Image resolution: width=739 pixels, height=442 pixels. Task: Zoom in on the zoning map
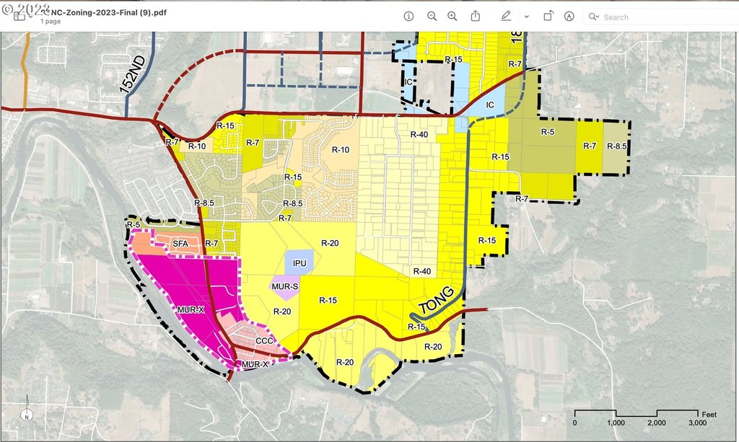452,16
